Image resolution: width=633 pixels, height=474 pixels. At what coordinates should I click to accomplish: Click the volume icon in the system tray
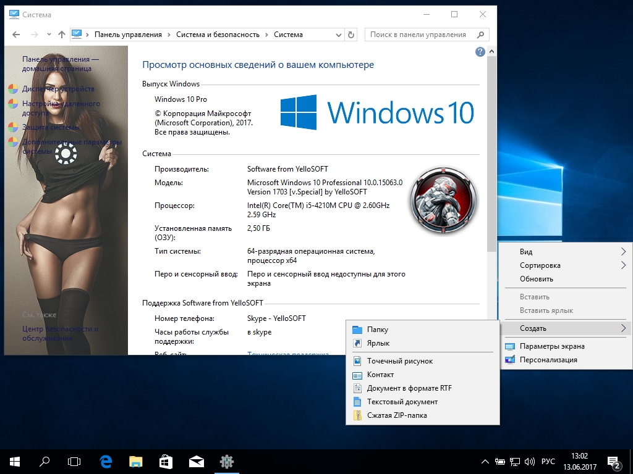(x=529, y=462)
